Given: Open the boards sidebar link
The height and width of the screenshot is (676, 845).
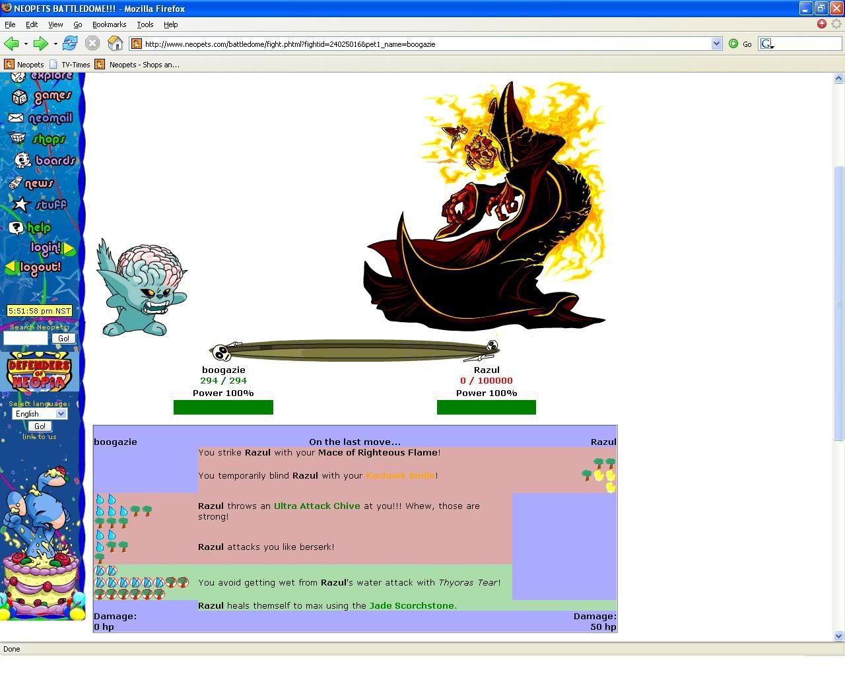Looking at the screenshot, I should [x=46, y=160].
